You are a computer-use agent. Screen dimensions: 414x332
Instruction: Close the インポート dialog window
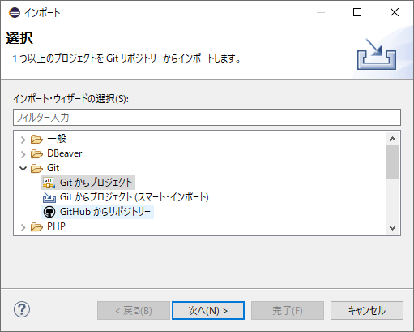(395, 12)
